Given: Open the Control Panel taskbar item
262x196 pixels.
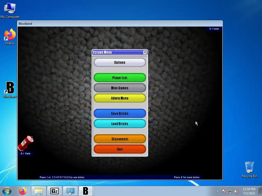Looking at the screenshot, I should pyautogui.click(x=70, y=191).
